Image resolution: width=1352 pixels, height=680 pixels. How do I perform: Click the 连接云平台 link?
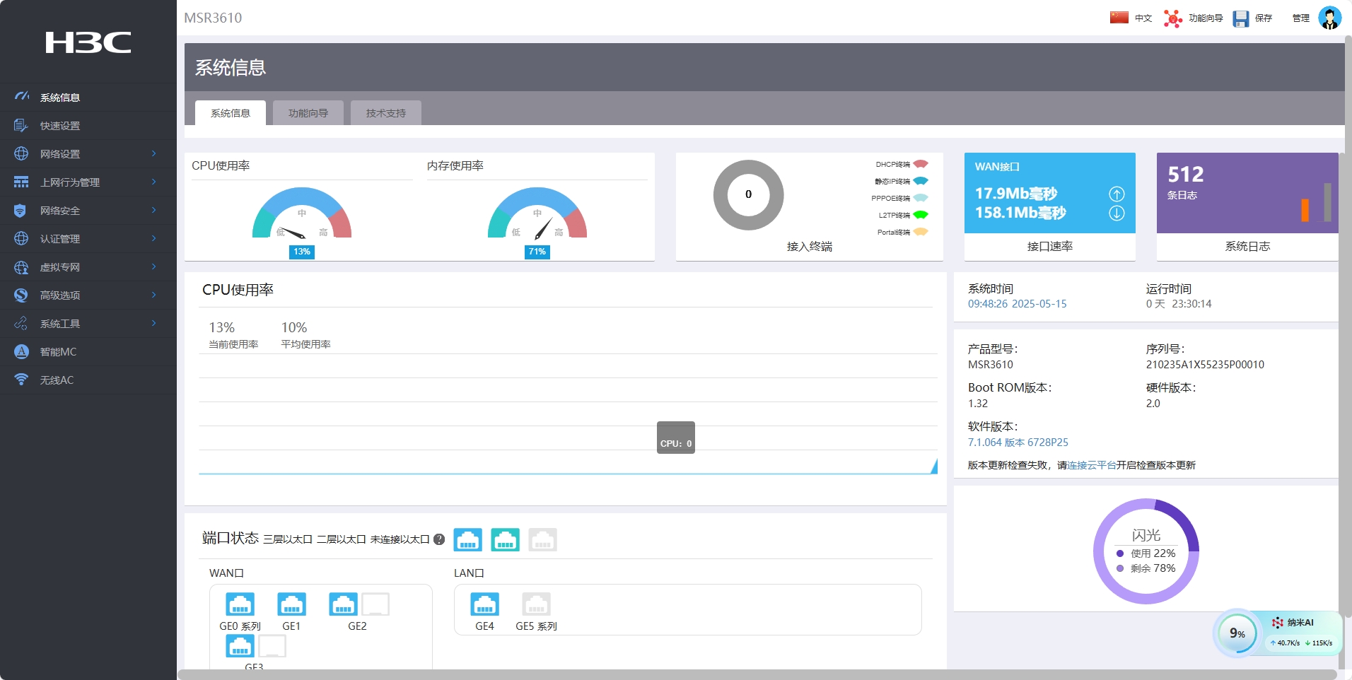pyautogui.click(x=1091, y=465)
